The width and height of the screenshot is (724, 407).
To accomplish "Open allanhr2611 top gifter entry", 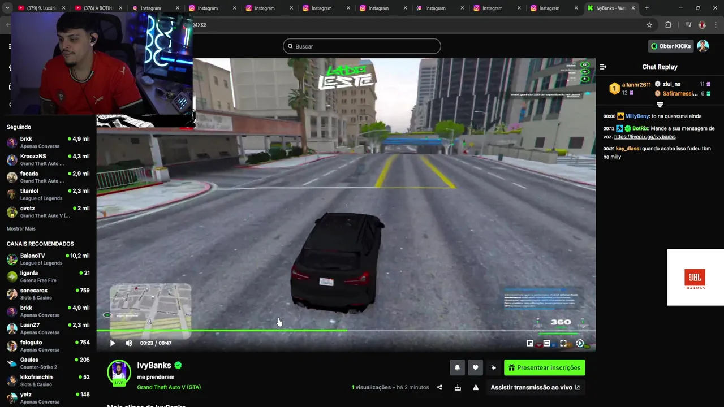I will point(630,89).
